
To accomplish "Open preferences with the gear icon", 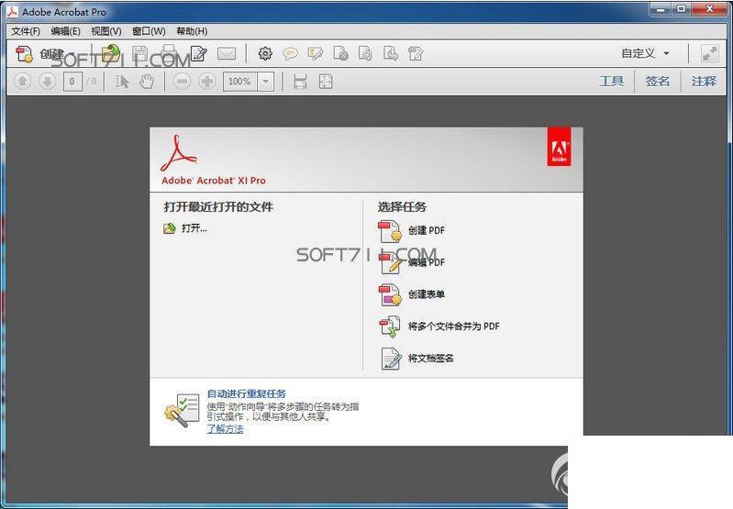I will (265, 54).
